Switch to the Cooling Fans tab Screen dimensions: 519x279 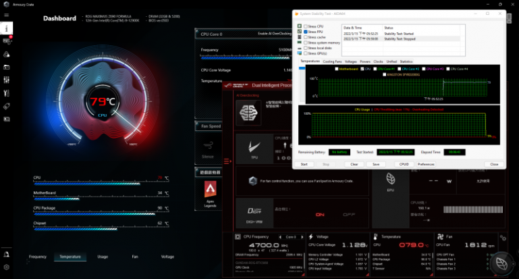coord(332,61)
